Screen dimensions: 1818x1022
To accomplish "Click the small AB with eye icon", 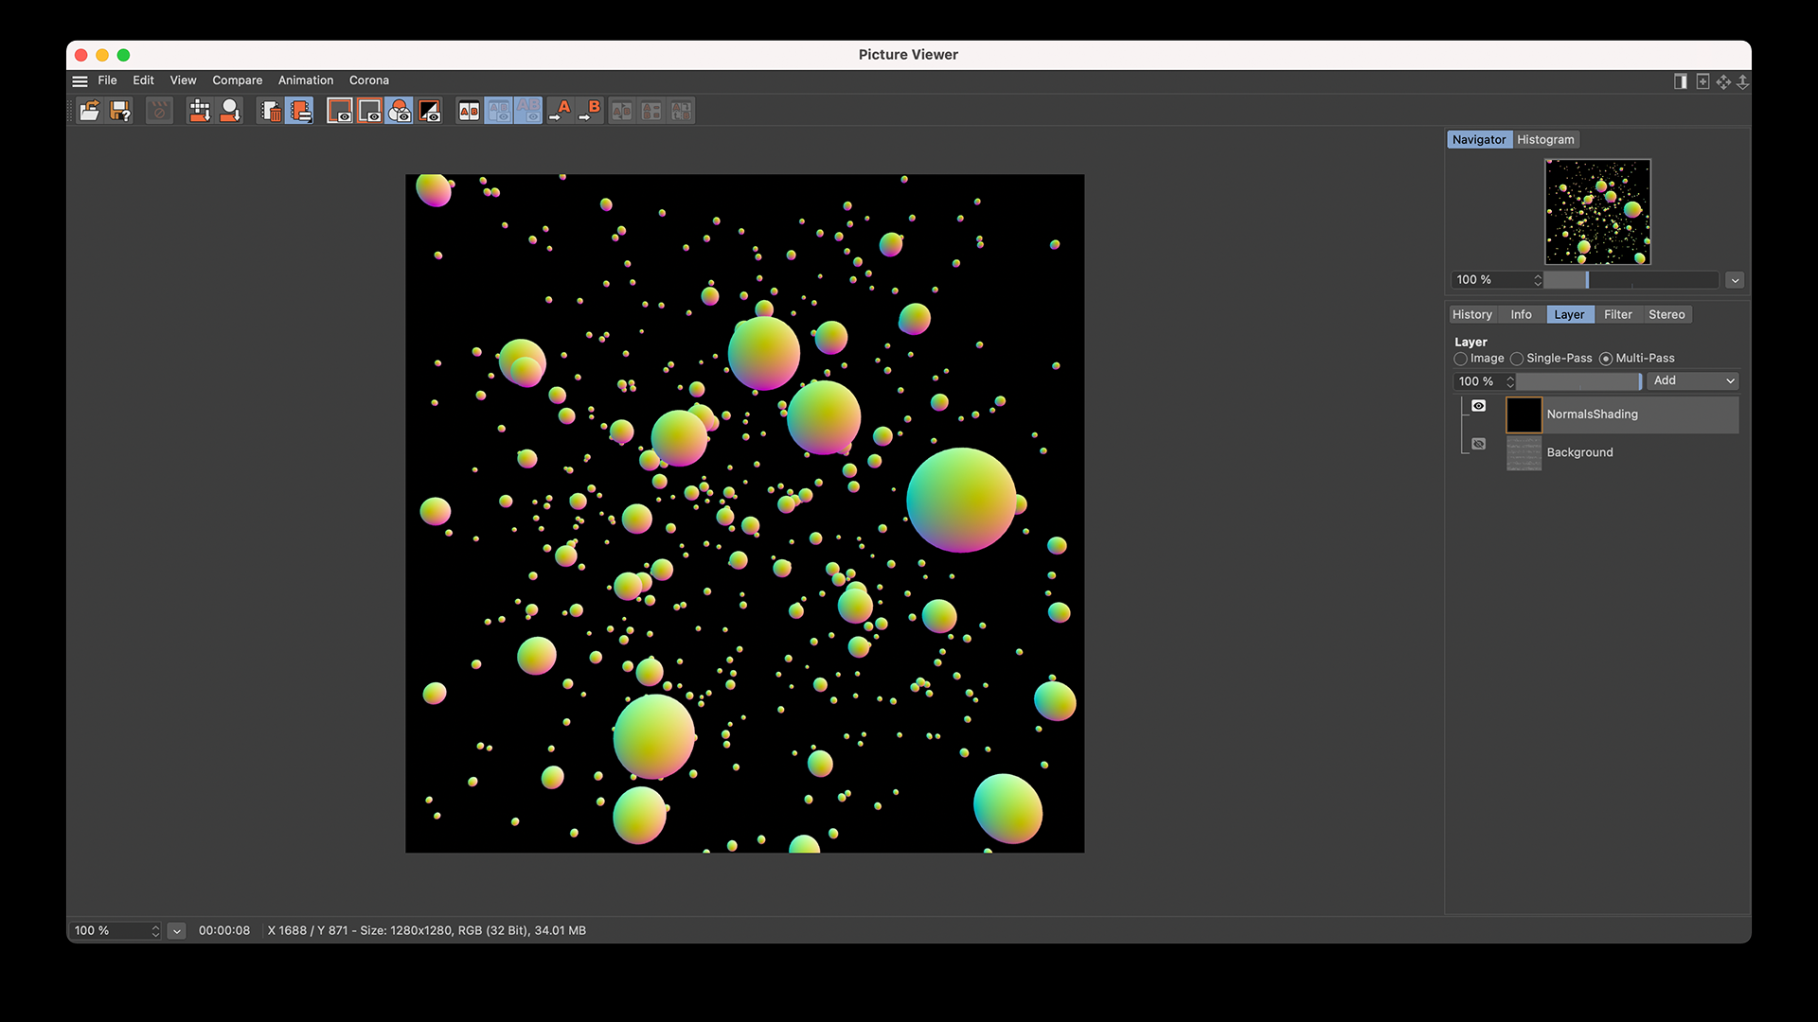I will pos(499,111).
